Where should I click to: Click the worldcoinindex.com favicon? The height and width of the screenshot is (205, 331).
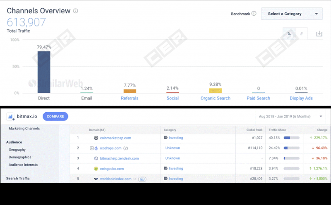96,179
